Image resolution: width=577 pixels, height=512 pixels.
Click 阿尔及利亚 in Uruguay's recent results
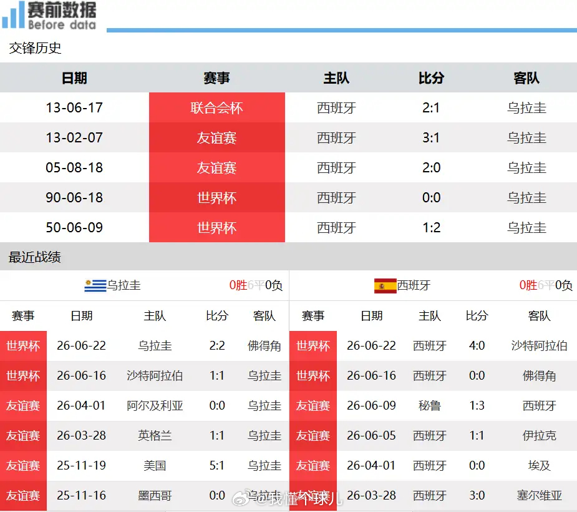click(x=155, y=406)
